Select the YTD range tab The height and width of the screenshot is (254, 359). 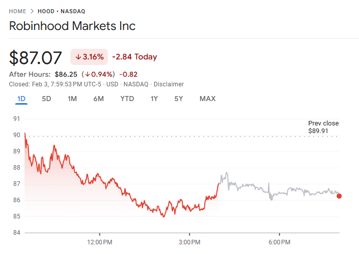(x=127, y=99)
